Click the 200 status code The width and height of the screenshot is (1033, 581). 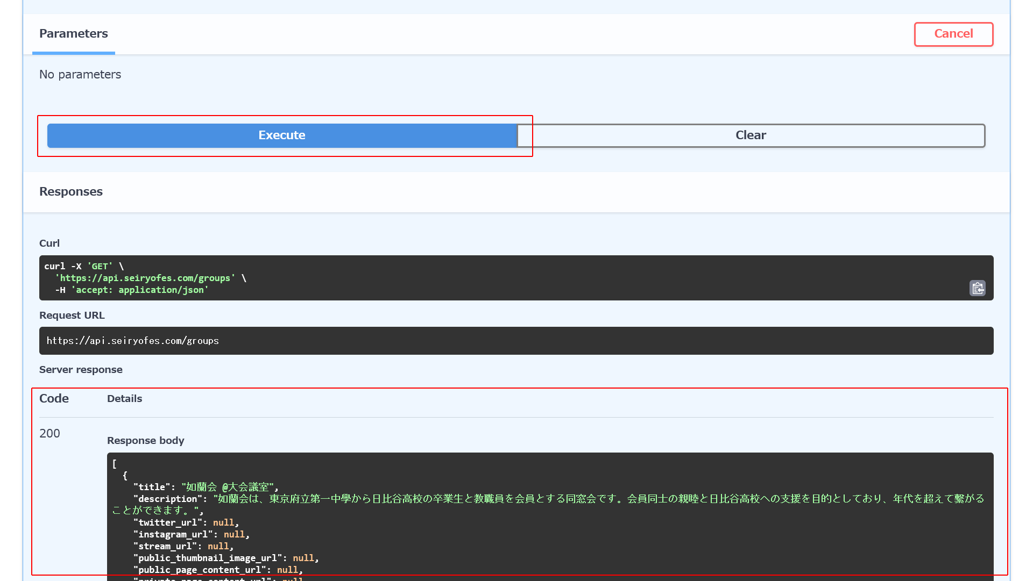(49, 433)
